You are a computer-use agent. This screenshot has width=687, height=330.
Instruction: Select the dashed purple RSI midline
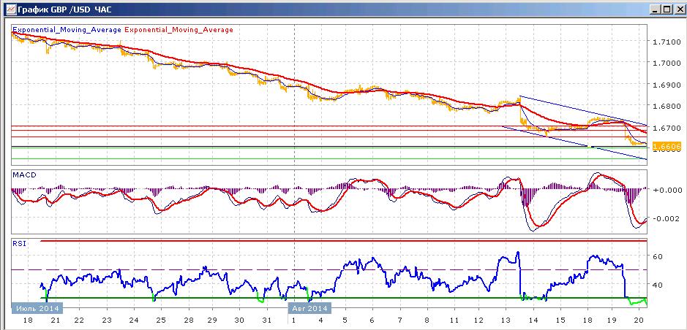[329, 269]
